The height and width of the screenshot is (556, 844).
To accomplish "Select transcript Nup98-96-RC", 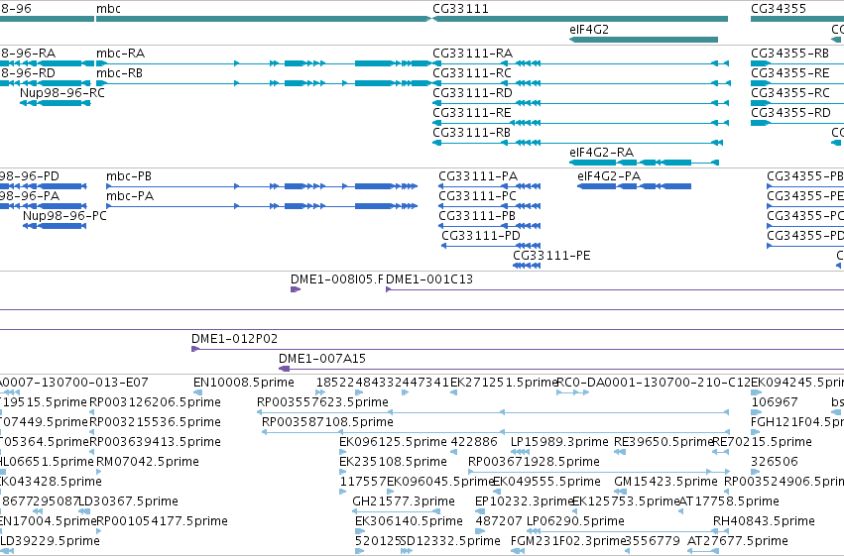I will point(56,103).
